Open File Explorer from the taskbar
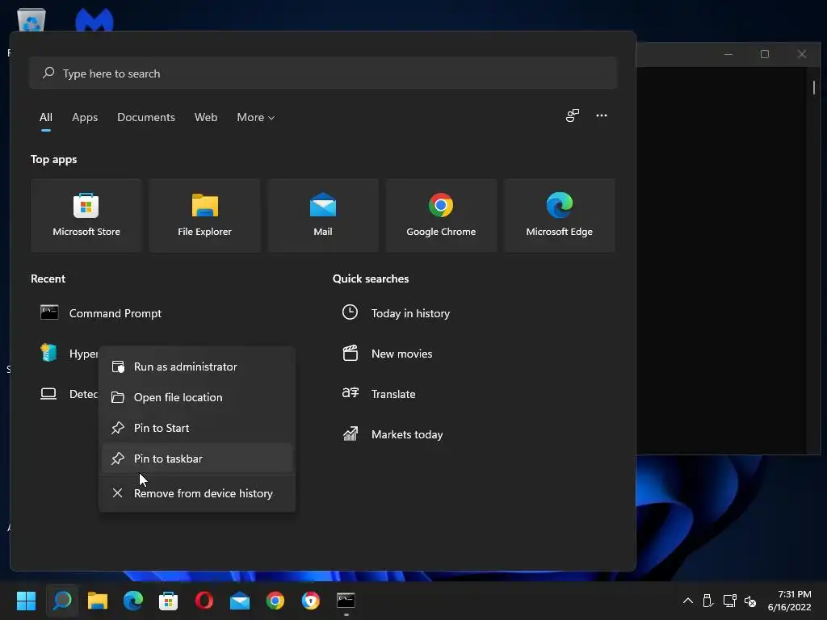This screenshot has height=620, width=827. [98, 601]
